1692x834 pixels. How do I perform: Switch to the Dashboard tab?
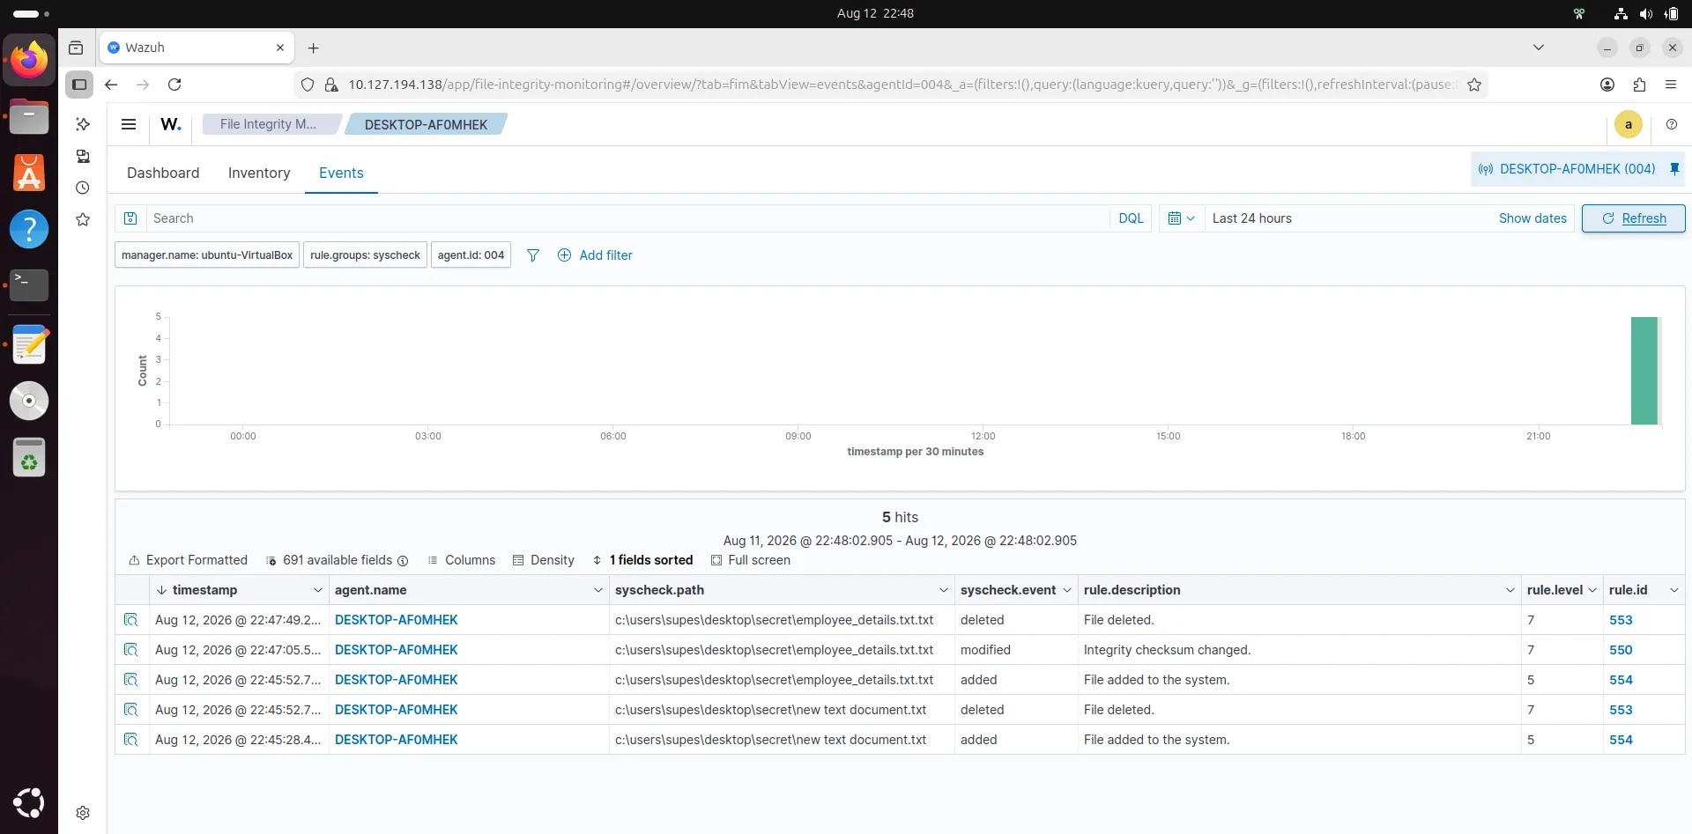tap(163, 173)
